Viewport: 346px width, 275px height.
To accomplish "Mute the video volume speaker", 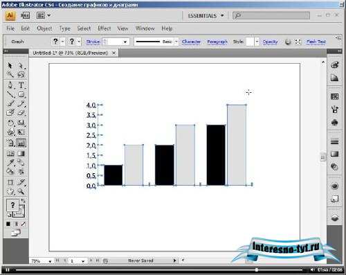I will [312, 269].
